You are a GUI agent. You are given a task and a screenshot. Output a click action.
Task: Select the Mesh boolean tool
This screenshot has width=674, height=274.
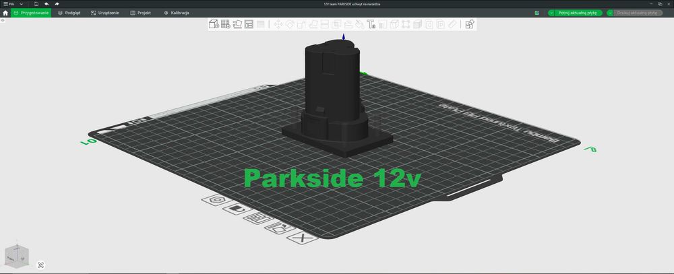coord(336,24)
